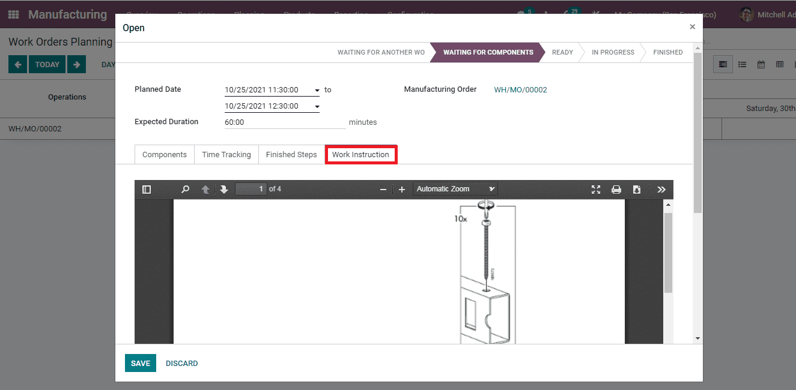The image size is (796, 390).
Task: Save the work order changes
Action: click(140, 363)
